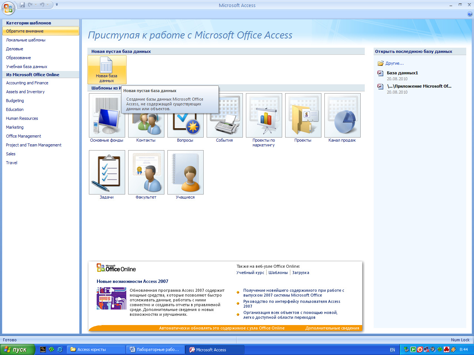Click the taskbar clock 8:44
The image size is (474, 355).
[x=464, y=349]
